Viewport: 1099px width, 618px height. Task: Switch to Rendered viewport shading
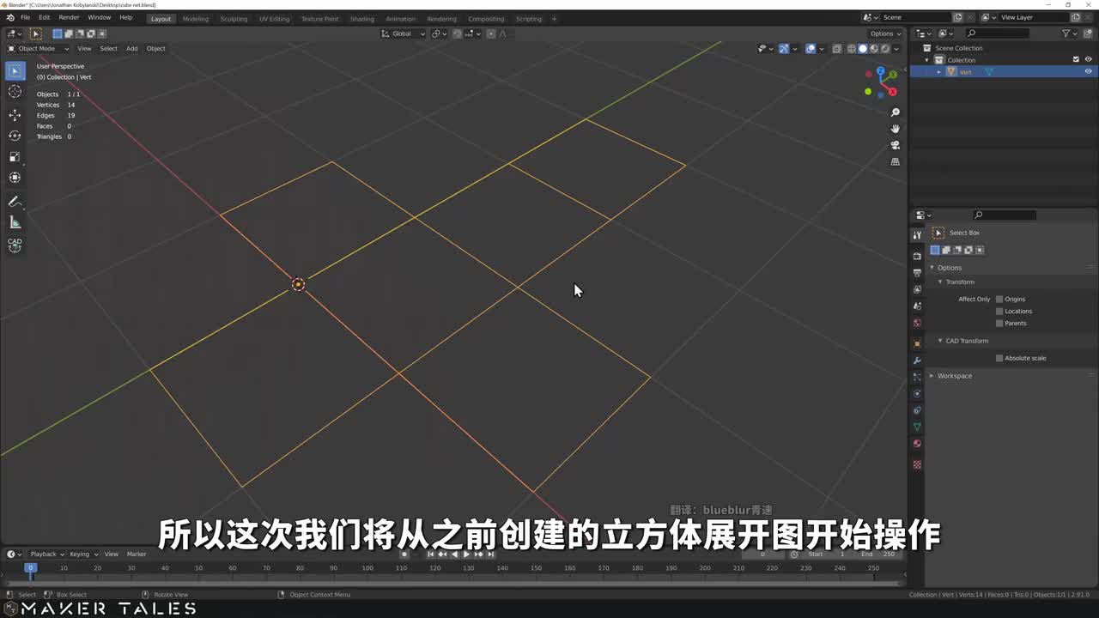pyautogui.click(x=884, y=49)
